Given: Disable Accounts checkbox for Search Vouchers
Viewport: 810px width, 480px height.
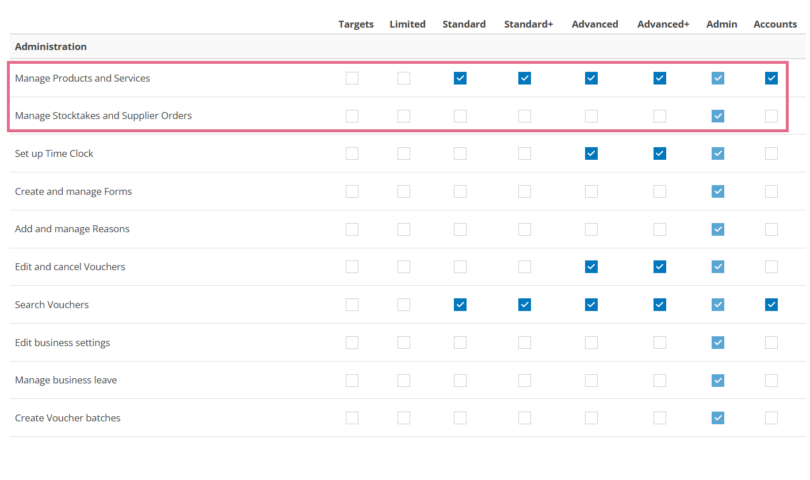Looking at the screenshot, I should click(x=771, y=304).
